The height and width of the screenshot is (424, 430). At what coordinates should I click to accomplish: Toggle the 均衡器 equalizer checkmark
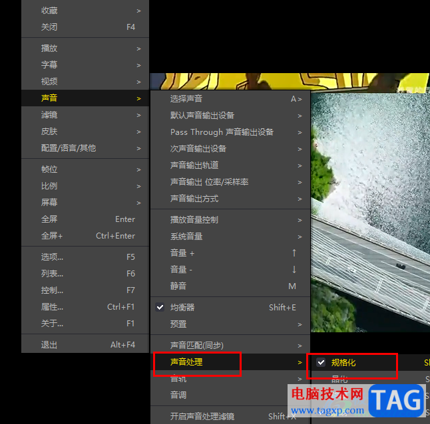[x=160, y=308]
